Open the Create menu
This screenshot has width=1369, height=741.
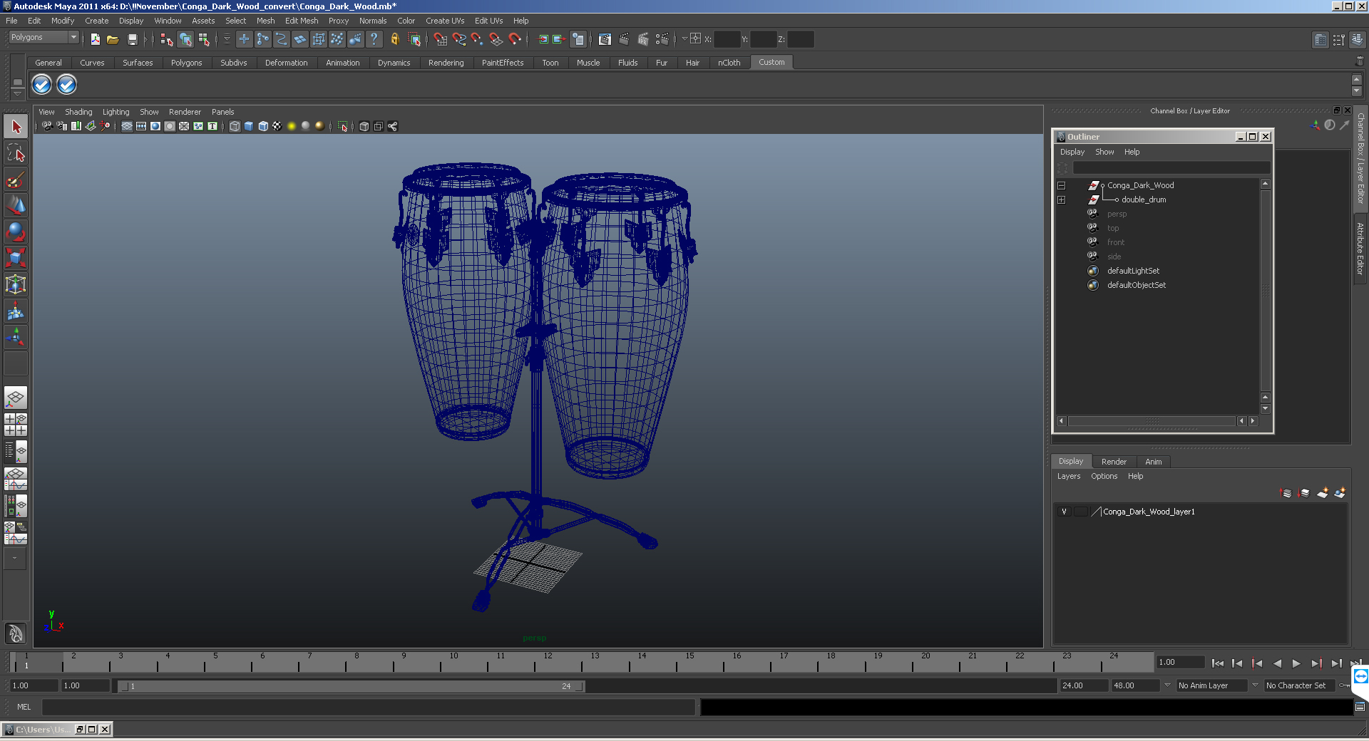coord(97,21)
